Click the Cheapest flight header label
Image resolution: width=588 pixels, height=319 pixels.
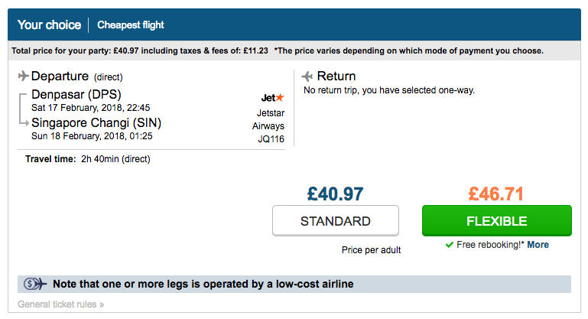click(131, 24)
